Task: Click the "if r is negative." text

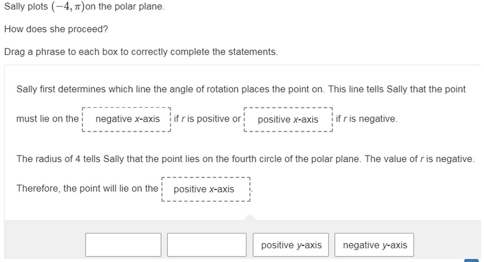Action: (x=366, y=118)
